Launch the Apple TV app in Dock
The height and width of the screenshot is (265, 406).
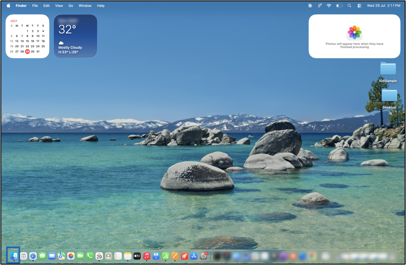coord(137,256)
